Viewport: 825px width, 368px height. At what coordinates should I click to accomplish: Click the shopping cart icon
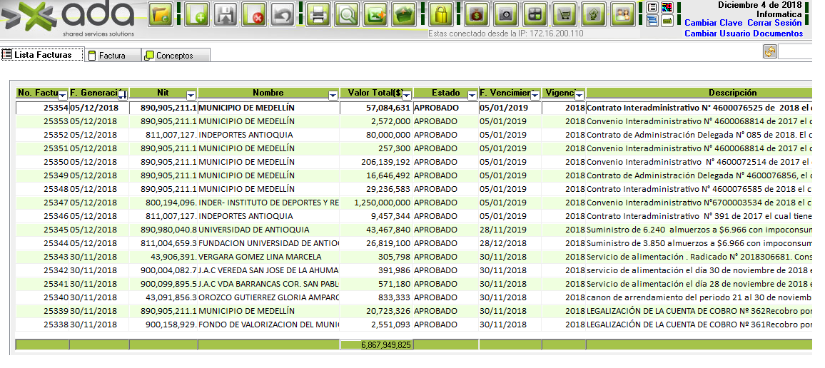click(565, 14)
